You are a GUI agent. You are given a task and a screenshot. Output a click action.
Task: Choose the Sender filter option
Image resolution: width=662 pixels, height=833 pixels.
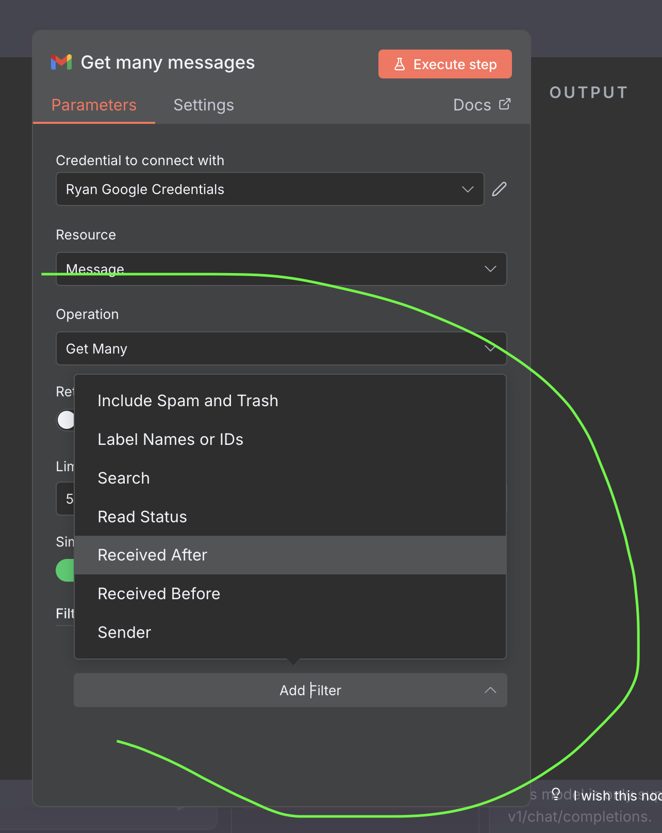tap(124, 632)
